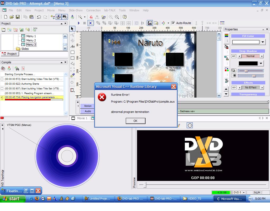The width and height of the screenshot is (270, 211).
Task: Click the Motion track button
Action: pos(88,106)
